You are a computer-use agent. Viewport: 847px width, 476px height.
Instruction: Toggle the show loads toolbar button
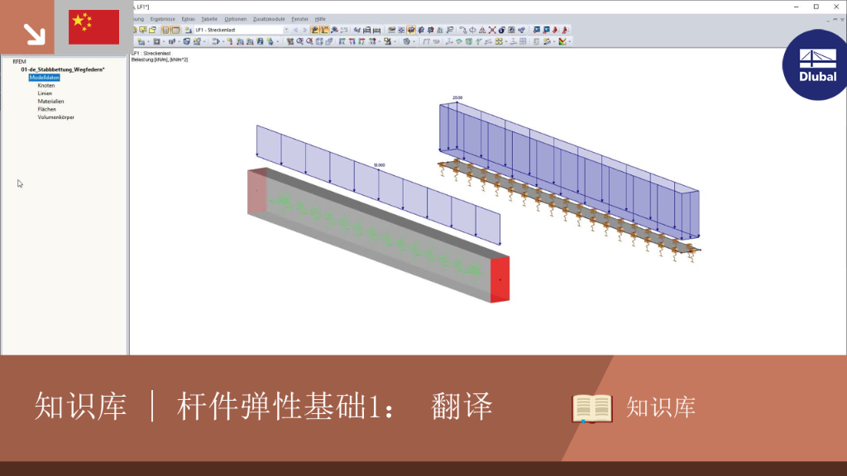tap(315, 31)
